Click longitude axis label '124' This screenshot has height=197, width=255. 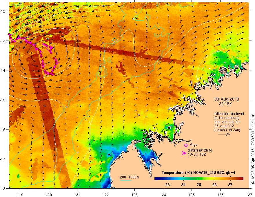tap(163, 195)
